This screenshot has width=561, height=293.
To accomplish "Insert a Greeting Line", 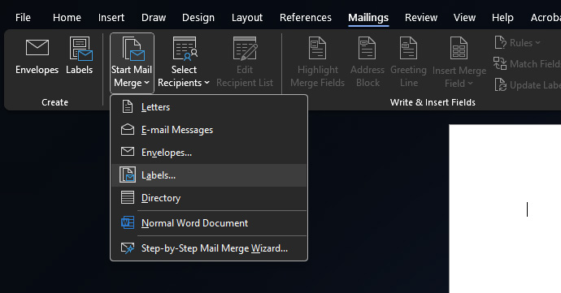I will pos(409,62).
